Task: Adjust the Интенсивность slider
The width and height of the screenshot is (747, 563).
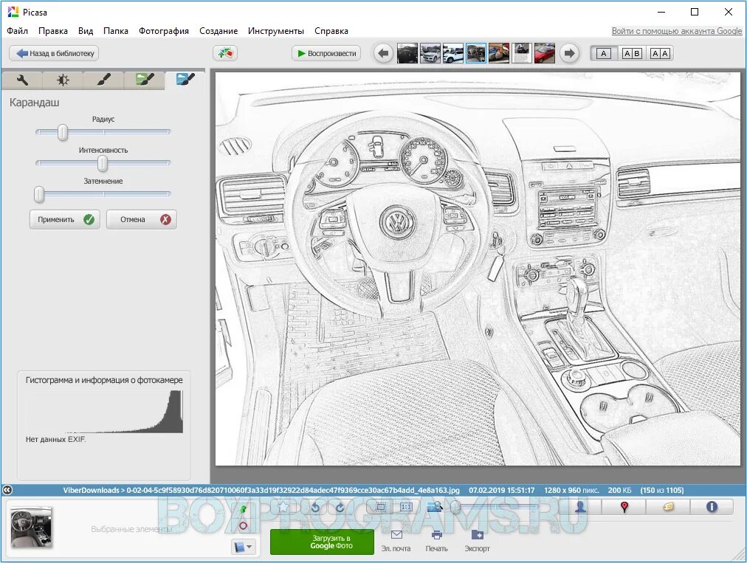Action: [x=103, y=163]
